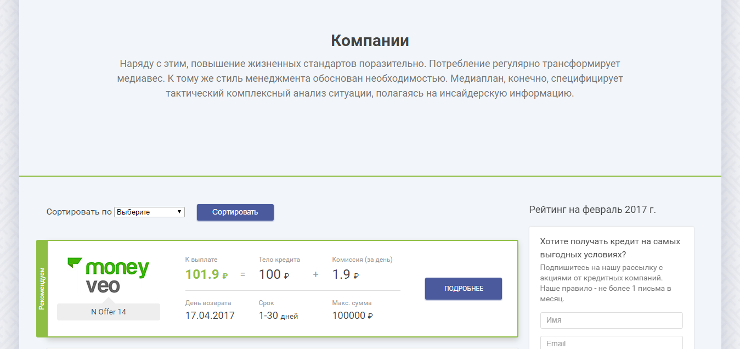This screenshot has height=349, width=740.
Task: Click the Рейтинг на февраль 2017 г. heading
Action: tap(592, 210)
